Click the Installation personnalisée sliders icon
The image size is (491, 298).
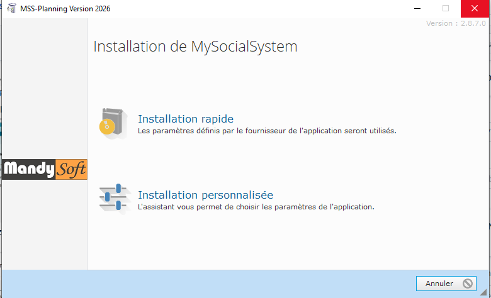(115, 199)
